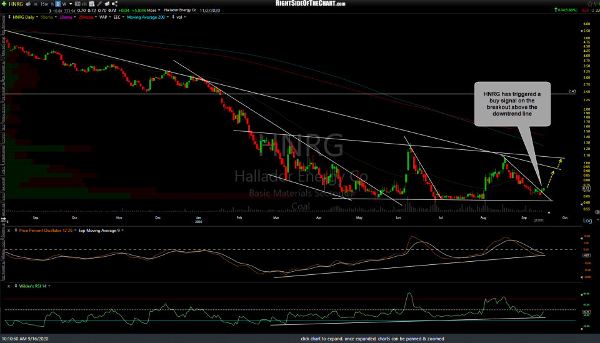Click the 'click chart to expand' caption
The image size is (600, 343).
coord(372,339)
